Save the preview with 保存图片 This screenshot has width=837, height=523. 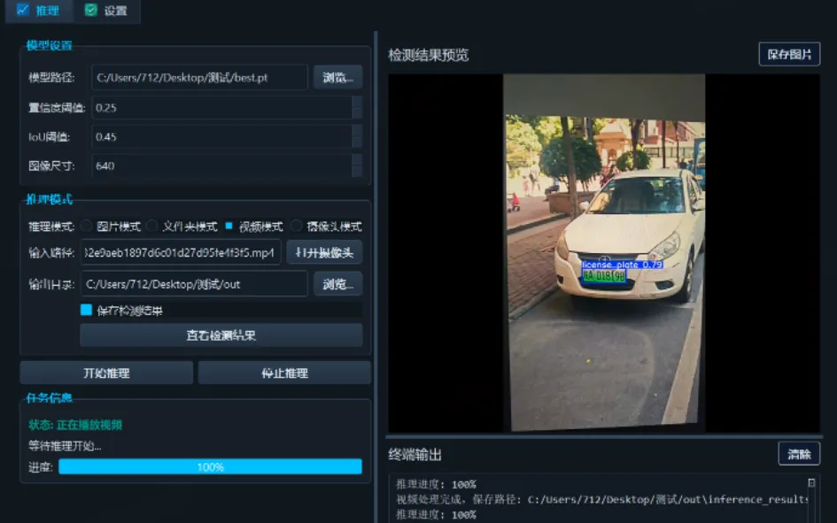[788, 54]
